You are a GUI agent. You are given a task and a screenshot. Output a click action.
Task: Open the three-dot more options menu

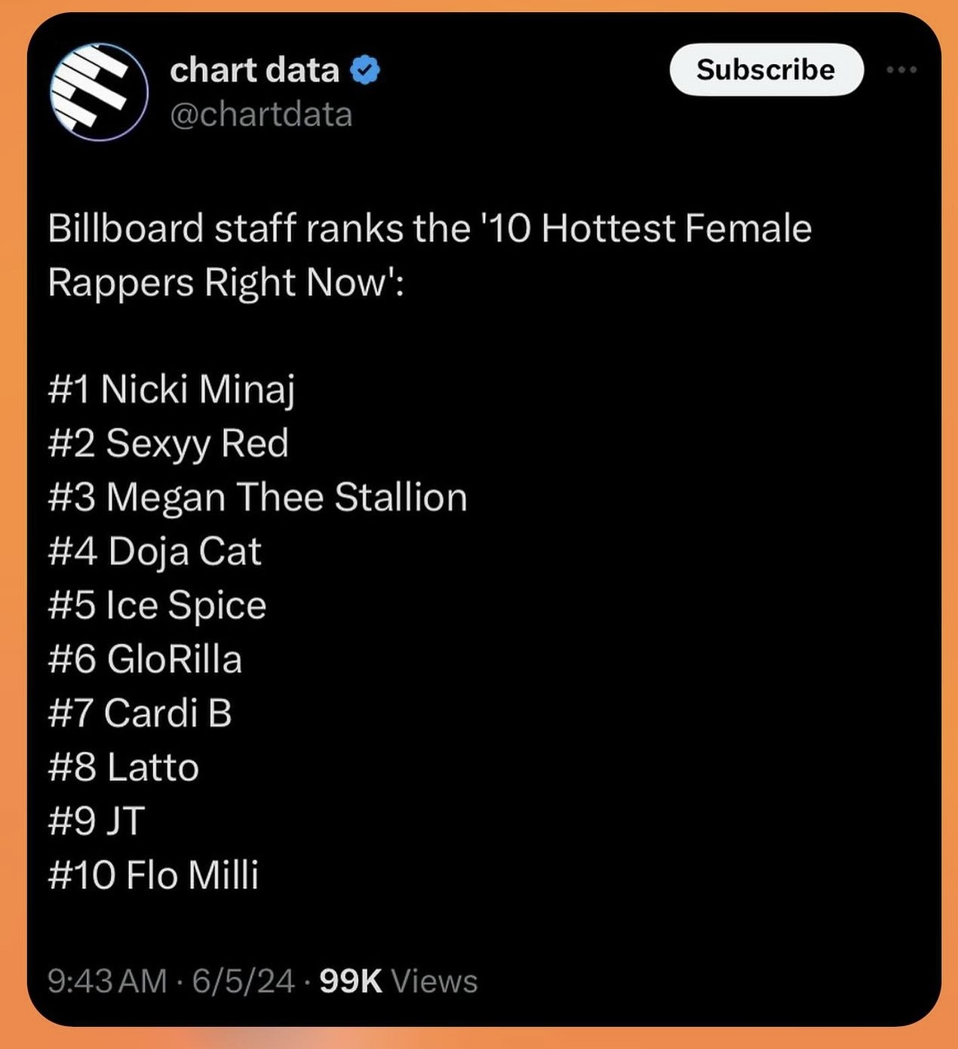pyautogui.click(x=901, y=70)
